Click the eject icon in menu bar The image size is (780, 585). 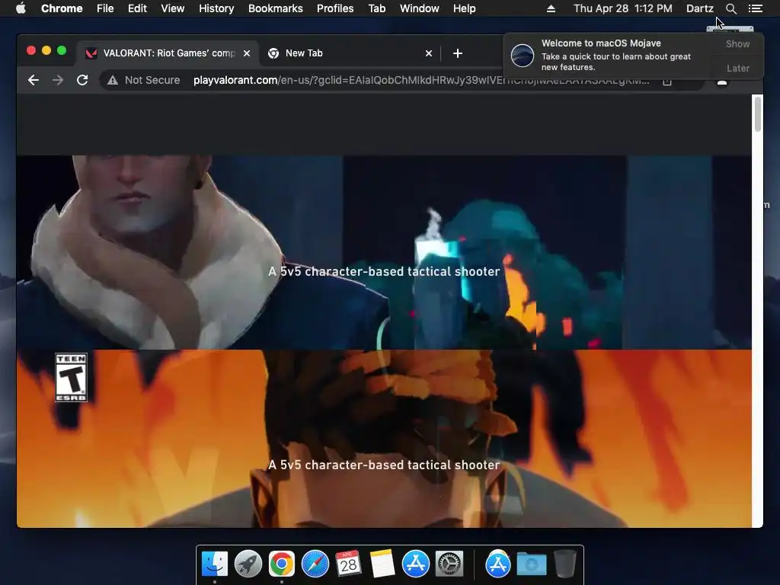coord(551,8)
